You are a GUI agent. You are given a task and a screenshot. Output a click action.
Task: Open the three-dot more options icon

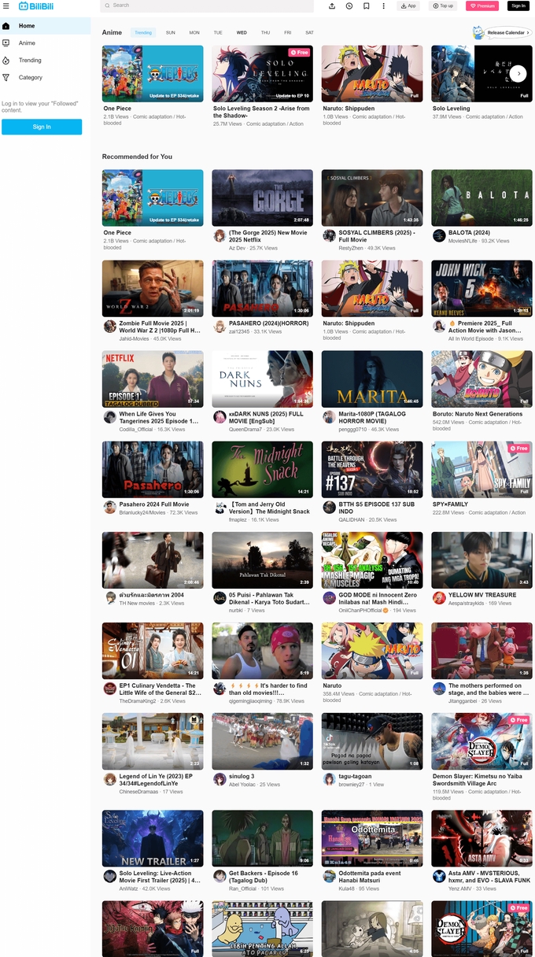pyautogui.click(x=384, y=6)
